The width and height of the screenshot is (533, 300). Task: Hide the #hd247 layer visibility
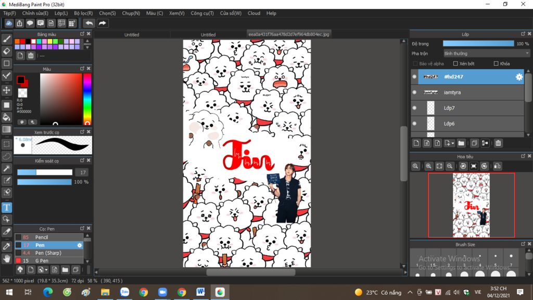(x=414, y=77)
